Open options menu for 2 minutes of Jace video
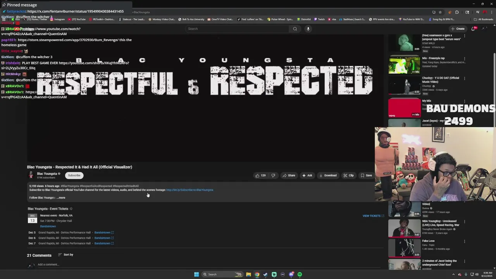The width and height of the screenshot is (496, 279). point(464,261)
